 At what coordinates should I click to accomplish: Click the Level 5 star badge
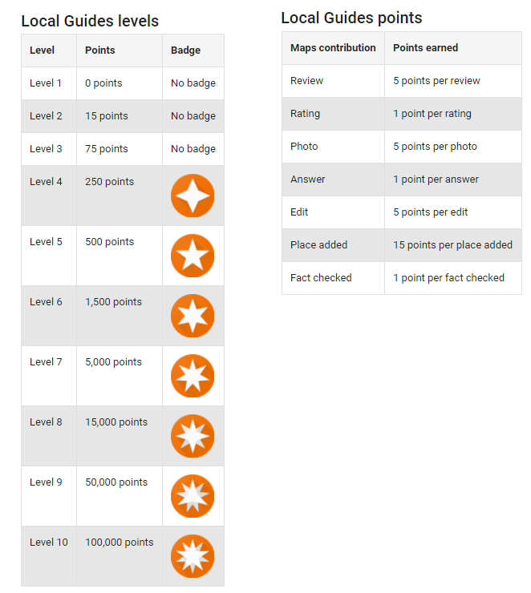193,256
